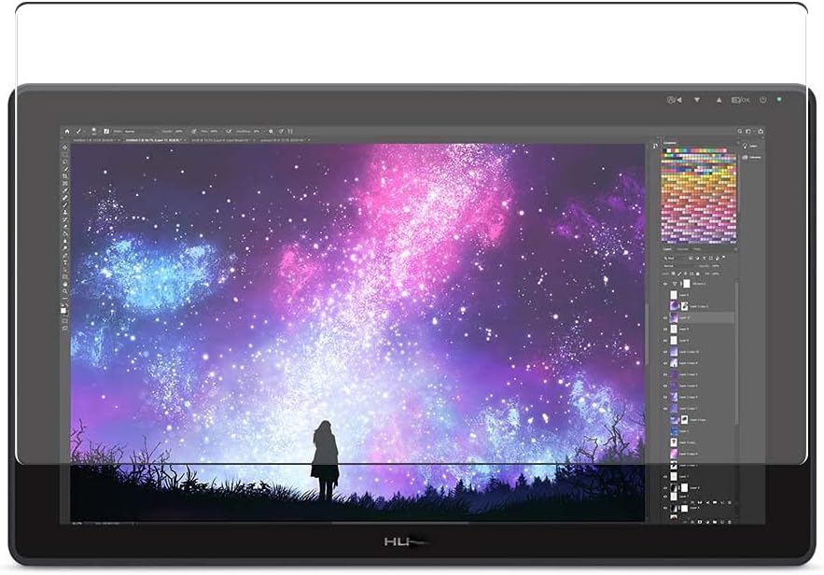
Task: Open symmetry paint butterfly options
Action: (290, 132)
